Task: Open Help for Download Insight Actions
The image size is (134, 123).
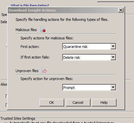Action: click(104, 102)
